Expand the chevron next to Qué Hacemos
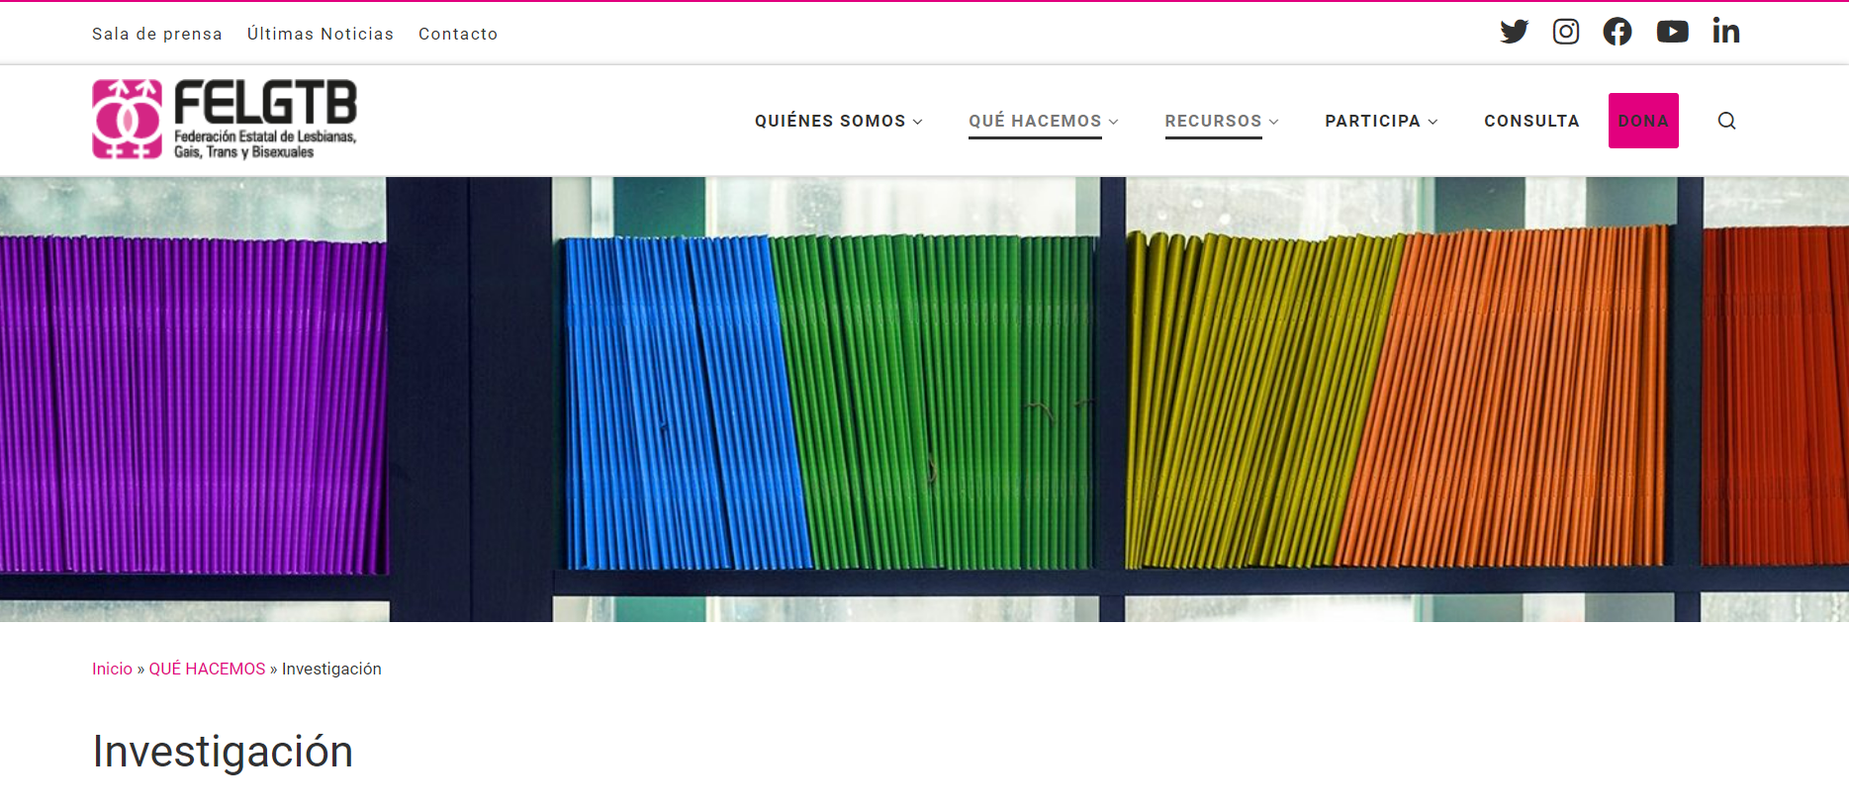Image resolution: width=1849 pixels, height=806 pixels. point(1114,122)
